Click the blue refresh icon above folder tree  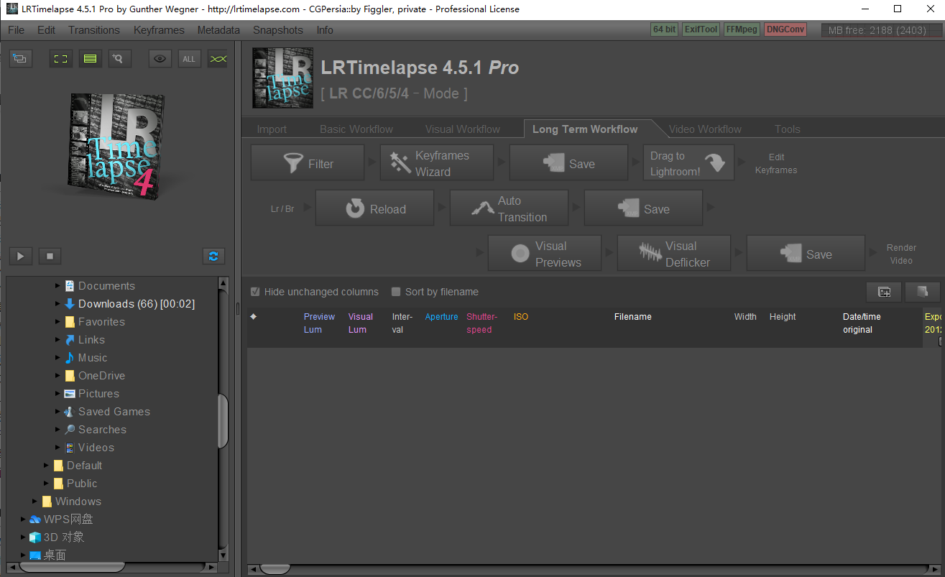[213, 256]
